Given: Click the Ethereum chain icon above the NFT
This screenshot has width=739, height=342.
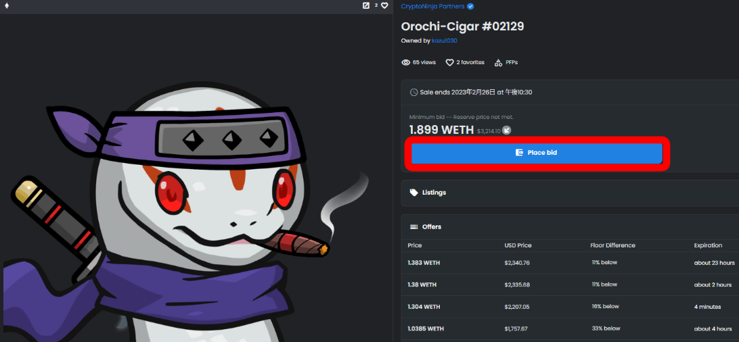Looking at the screenshot, I should pos(7,5).
